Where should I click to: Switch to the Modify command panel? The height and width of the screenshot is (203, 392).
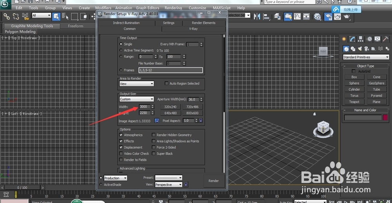(352, 39)
